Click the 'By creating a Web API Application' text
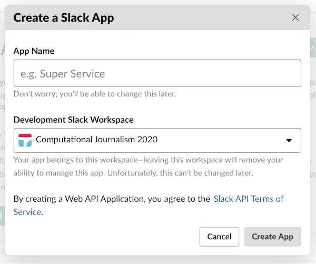This screenshot has width=316, height=264. tap(112, 199)
